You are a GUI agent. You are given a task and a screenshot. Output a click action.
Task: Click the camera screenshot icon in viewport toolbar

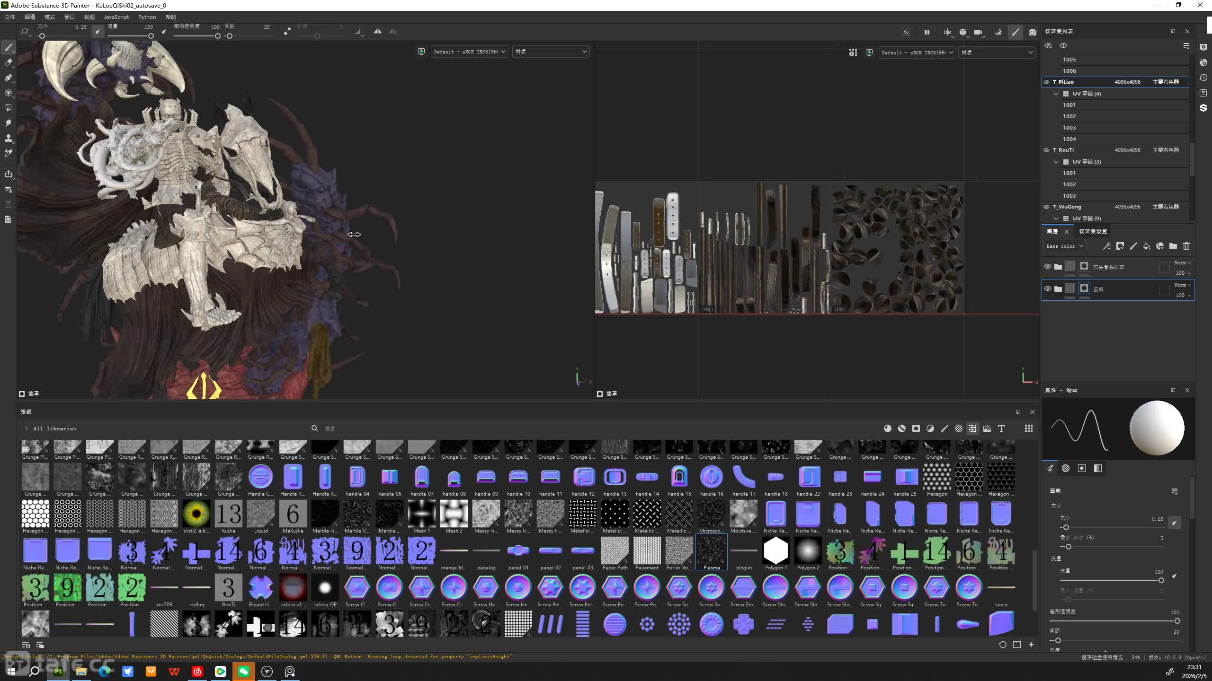click(x=1032, y=32)
